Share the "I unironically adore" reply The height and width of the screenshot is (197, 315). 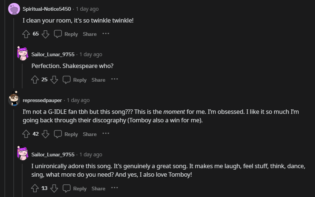(x=98, y=188)
